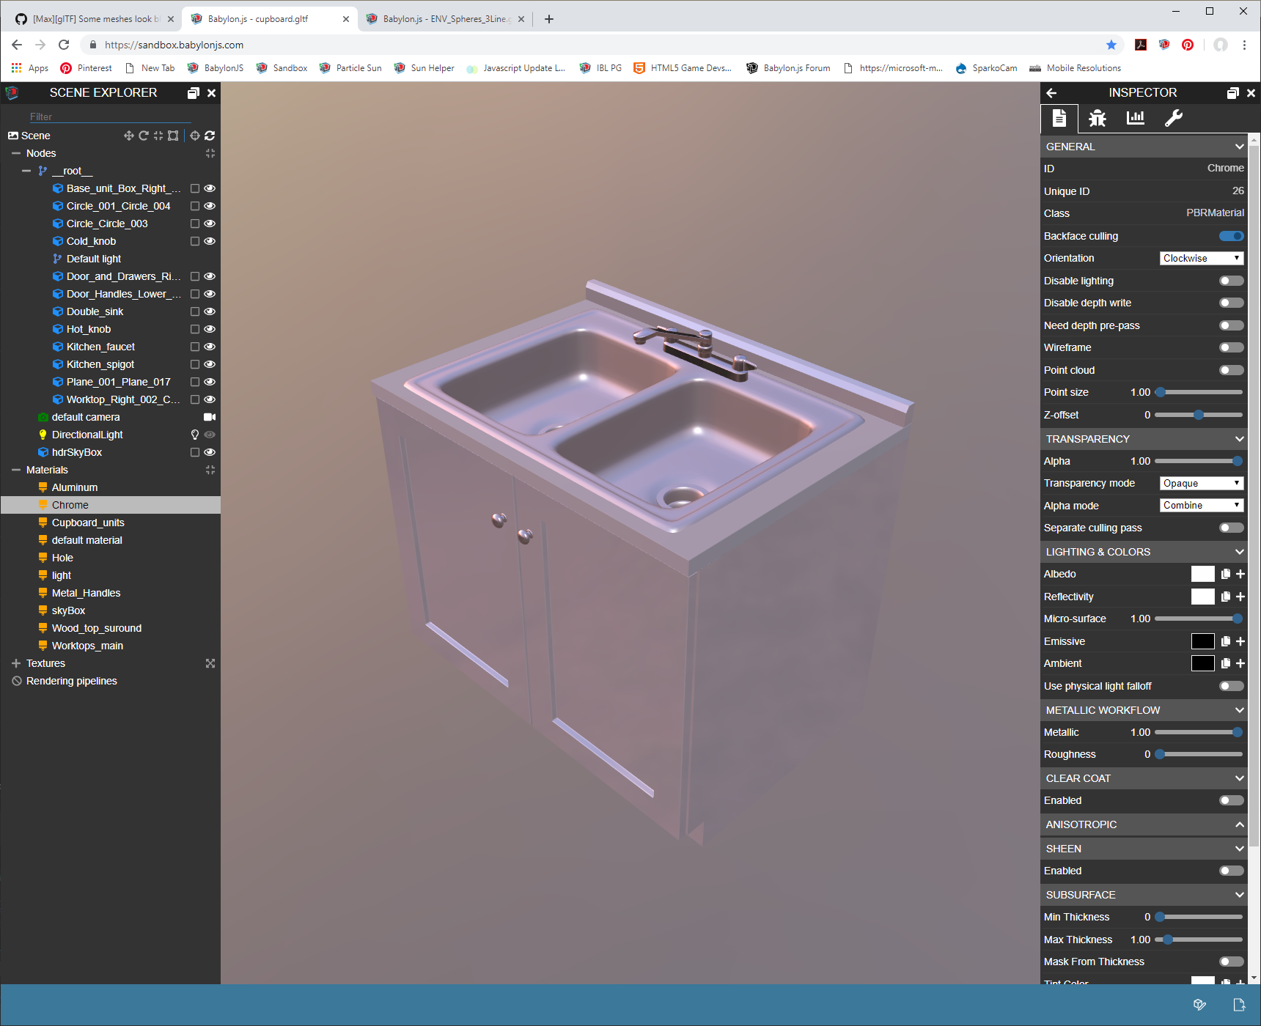Open the Tools tab with wrench icon
The height and width of the screenshot is (1026, 1261).
pos(1174,118)
